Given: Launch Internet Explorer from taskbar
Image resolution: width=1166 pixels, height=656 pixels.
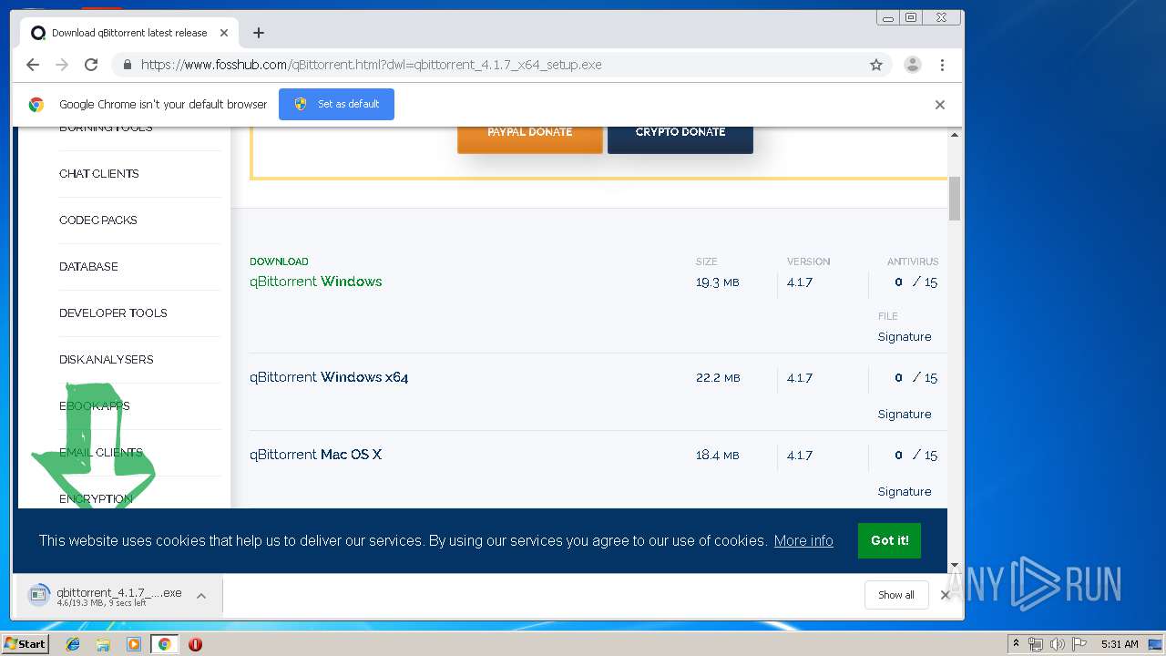Looking at the screenshot, I should [73, 644].
